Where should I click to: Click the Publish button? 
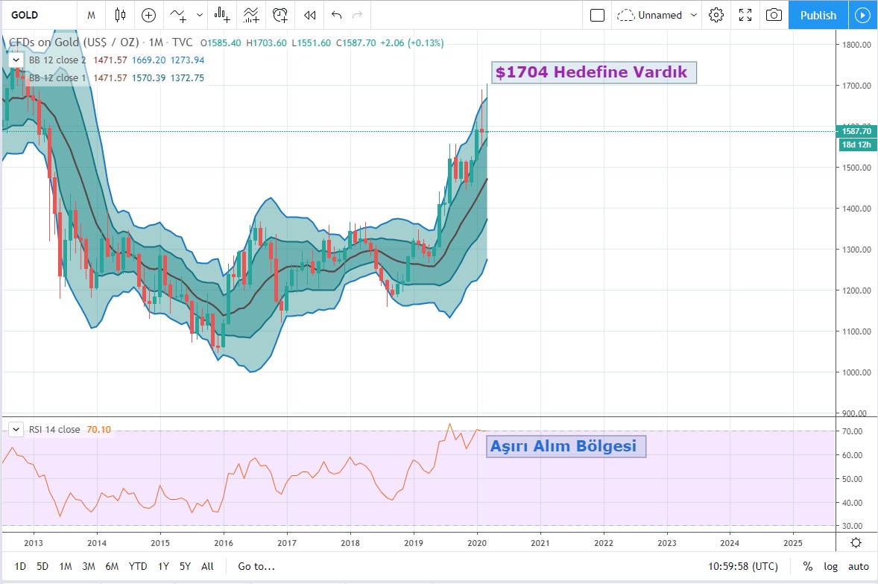tap(818, 15)
